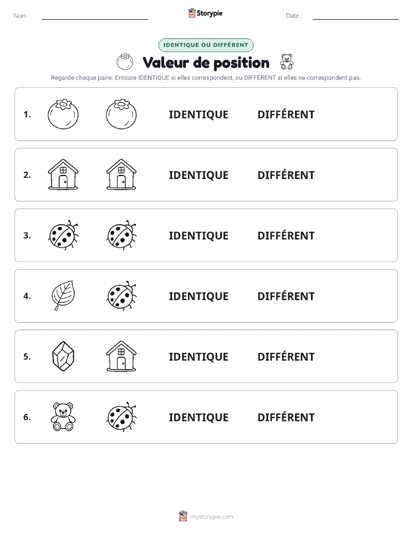Click the teddy bear icon in row 6
This screenshot has width=412, height=533.
pyautogui.click(x=63, y=417)
